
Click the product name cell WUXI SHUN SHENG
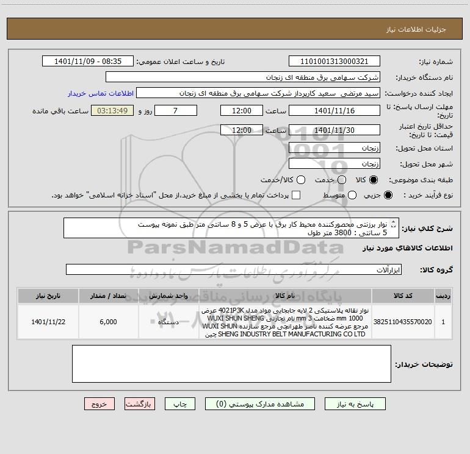(285, 322)
